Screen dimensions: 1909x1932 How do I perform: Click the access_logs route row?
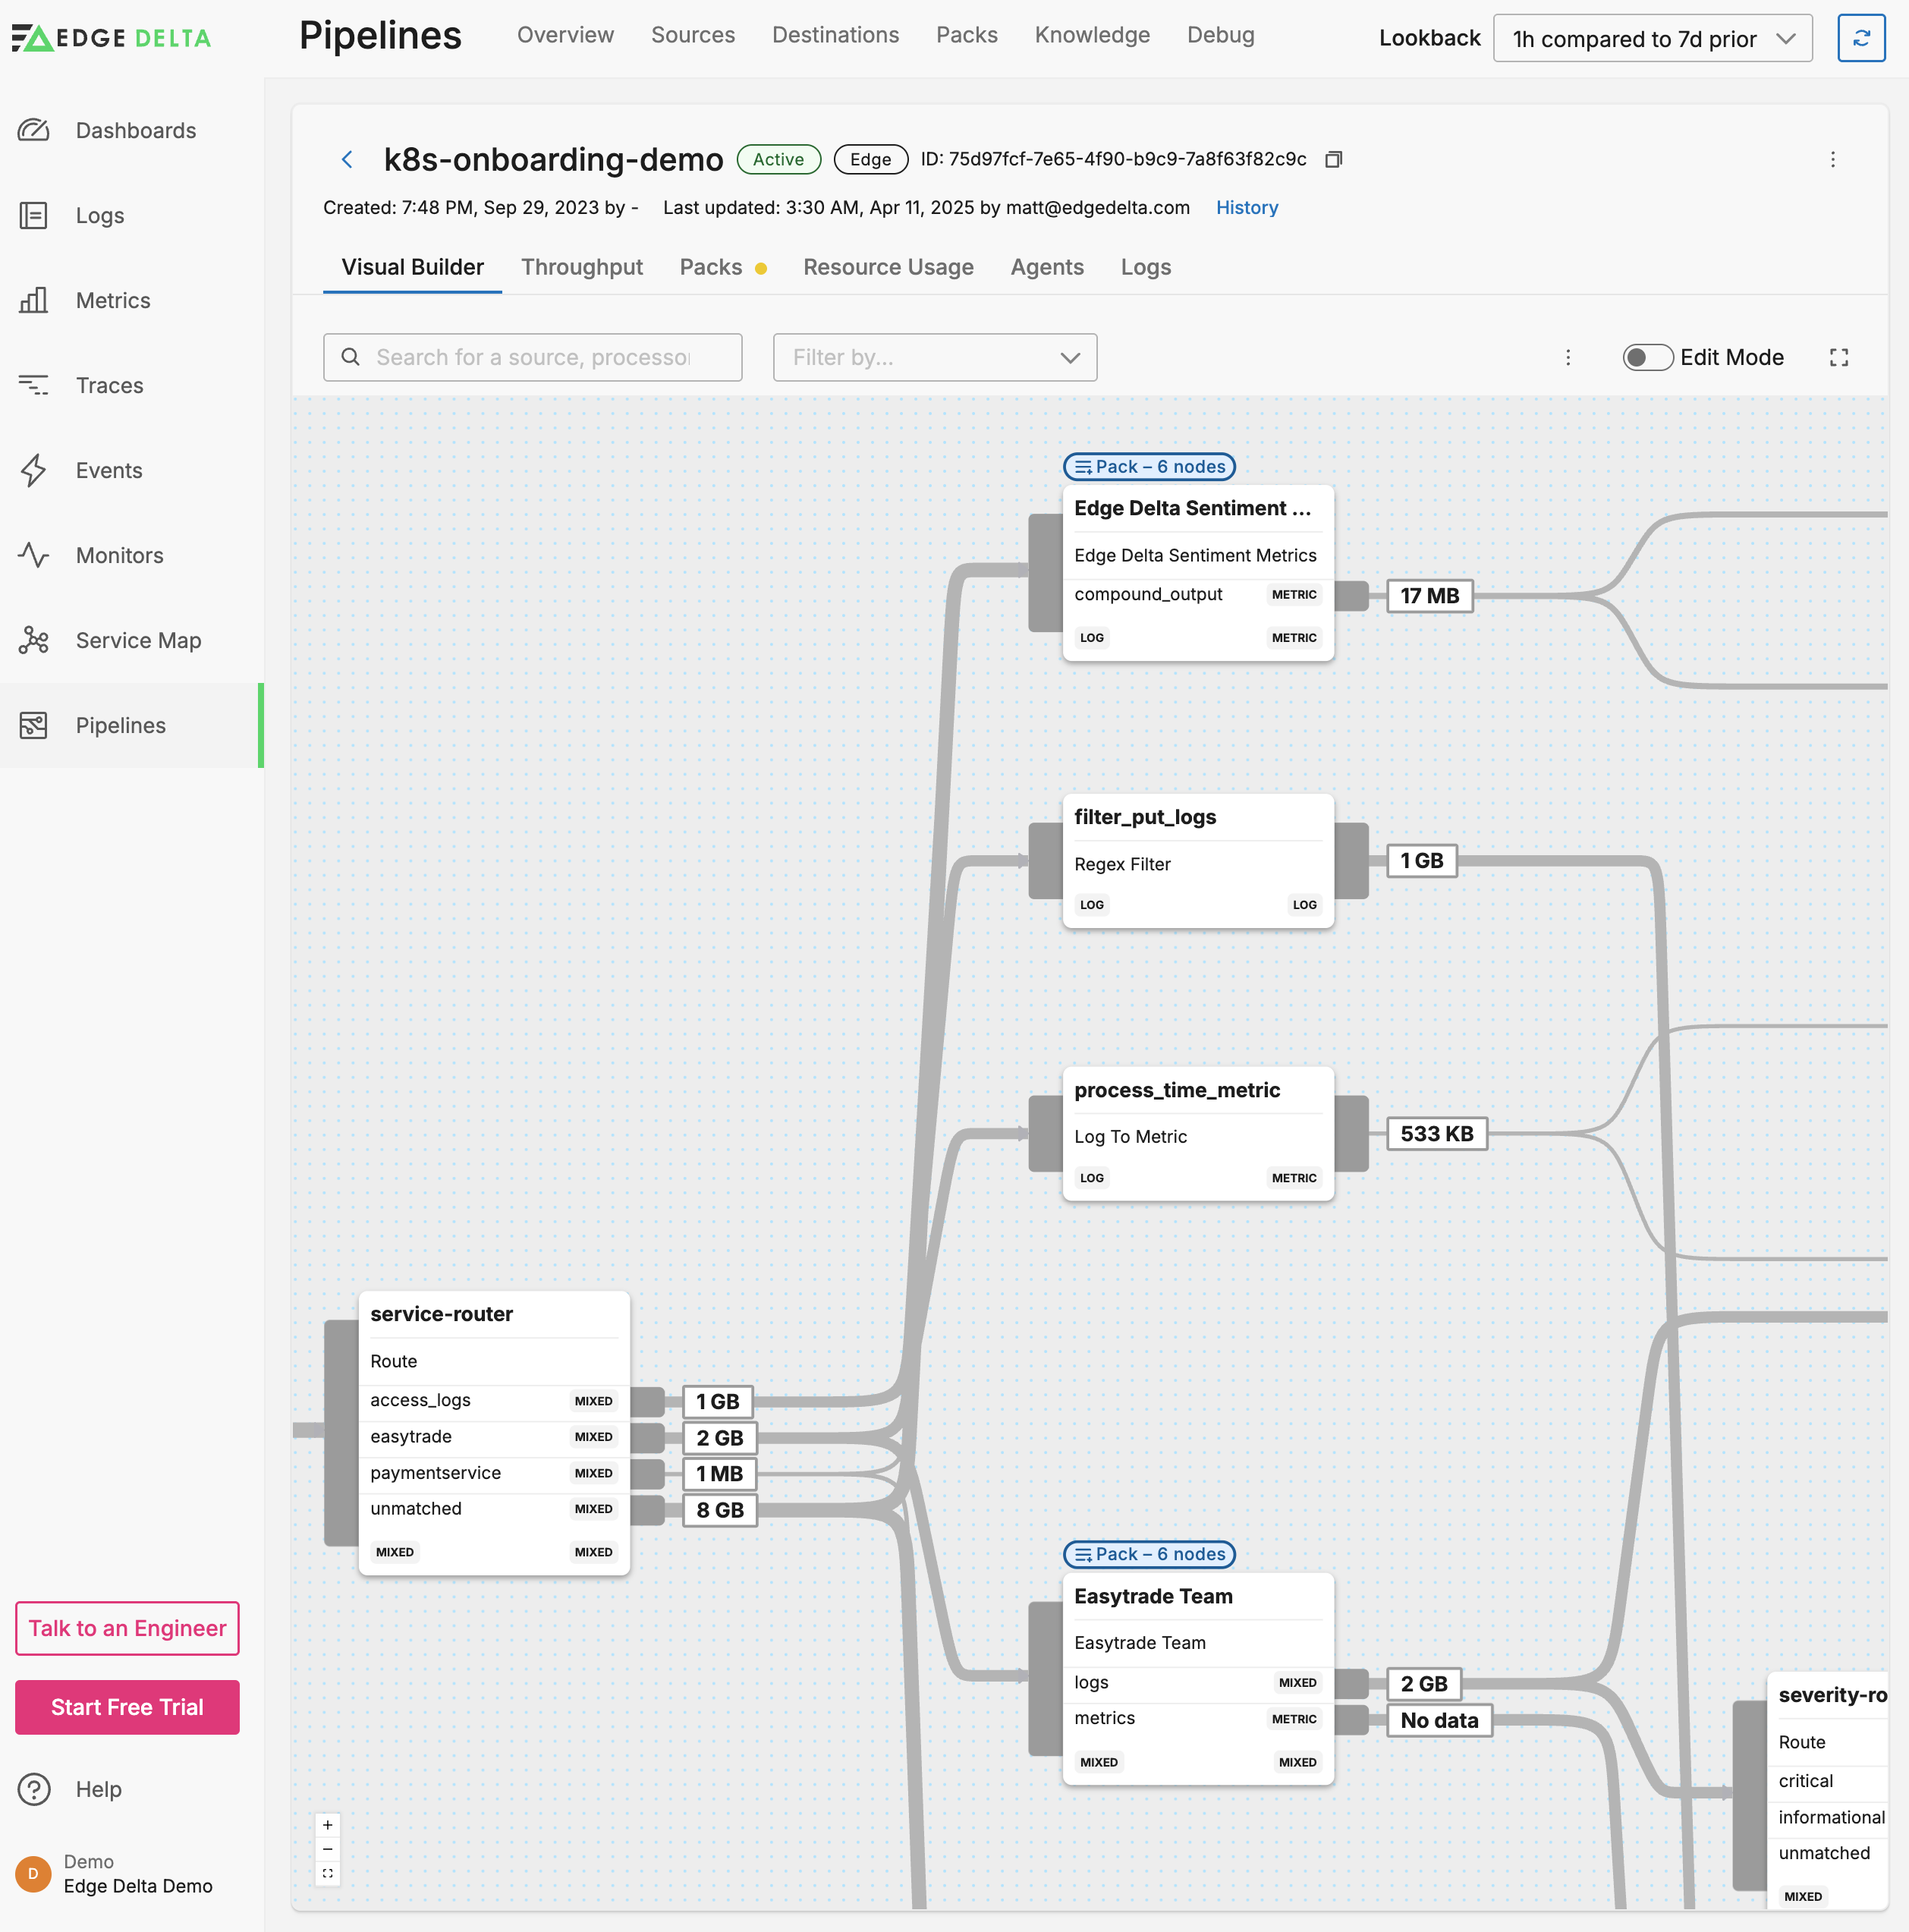pyautogui.click(x=494, y=1401)
